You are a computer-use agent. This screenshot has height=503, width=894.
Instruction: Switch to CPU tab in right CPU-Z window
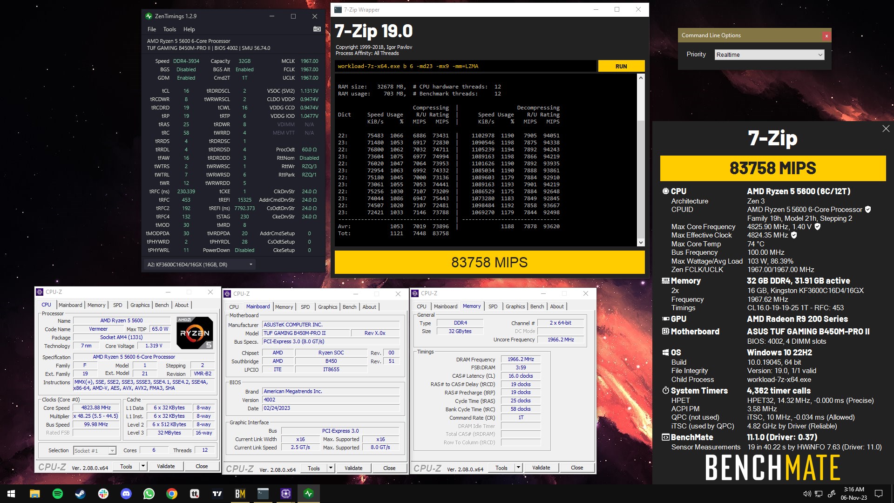pos(421,306)
